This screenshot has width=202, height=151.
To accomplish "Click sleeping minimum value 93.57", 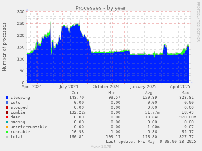I will pyautogui.click(x=114, y=98).
